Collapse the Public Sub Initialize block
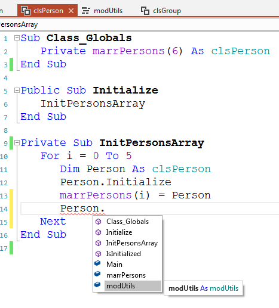 click(17, 91)
